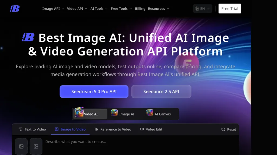Switch to the Video AI mode

90,114
